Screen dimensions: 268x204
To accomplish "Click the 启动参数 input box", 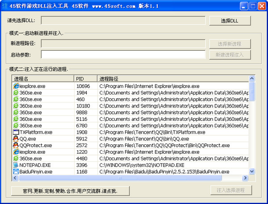I will tap(123, 54).
